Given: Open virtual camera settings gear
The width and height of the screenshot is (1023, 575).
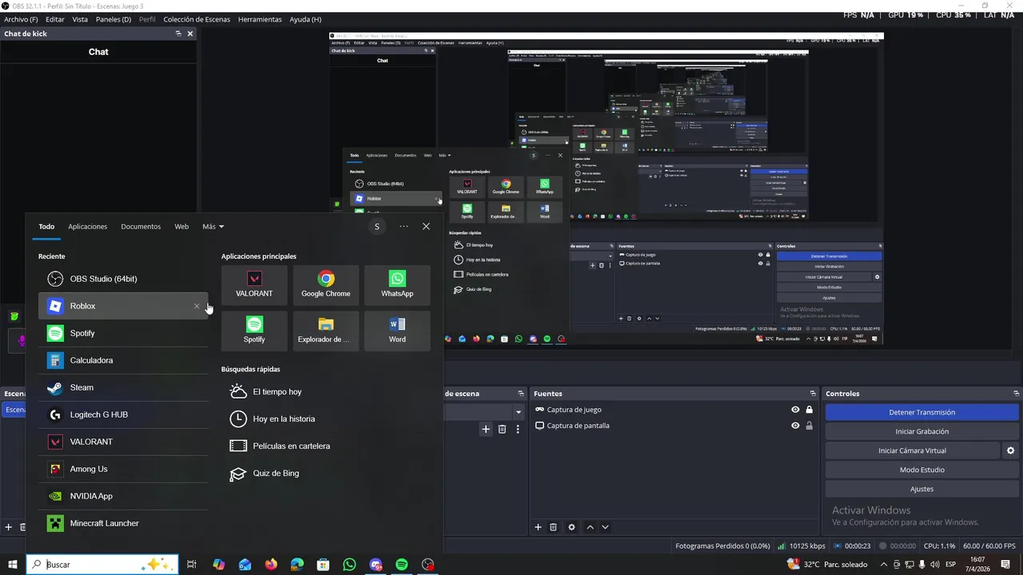Looking at the screenshot, I should pos(1010,450).
